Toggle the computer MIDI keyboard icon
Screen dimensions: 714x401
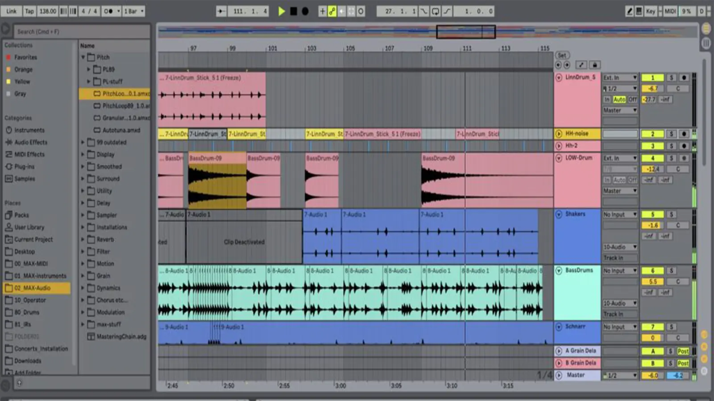(639, 11)
